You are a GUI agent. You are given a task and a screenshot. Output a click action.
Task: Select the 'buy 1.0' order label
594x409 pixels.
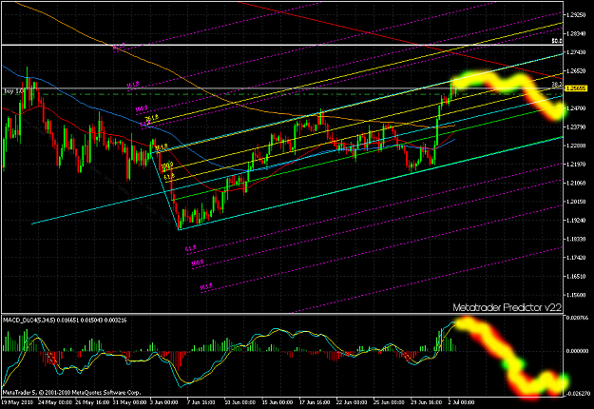point(14,91)
